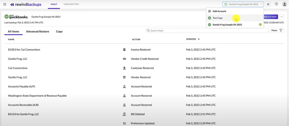Click the customer icon beside Customer Restored
This screenshot has width=289, height=126.
124,68
